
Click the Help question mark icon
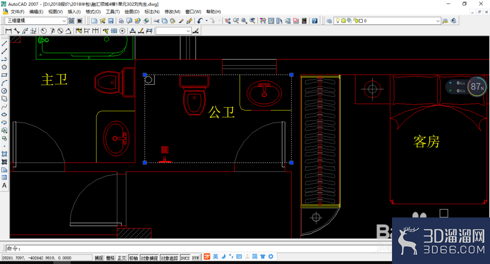pyautogui.click(x=315, y=21)
